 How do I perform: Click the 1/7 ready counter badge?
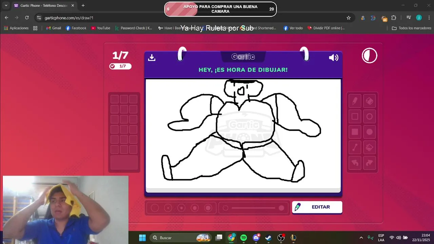coord(120,66)
